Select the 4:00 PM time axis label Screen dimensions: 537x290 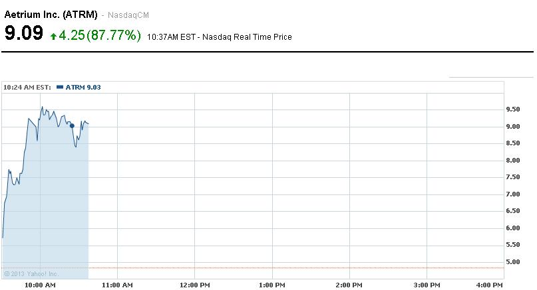(x=490, y=285)
